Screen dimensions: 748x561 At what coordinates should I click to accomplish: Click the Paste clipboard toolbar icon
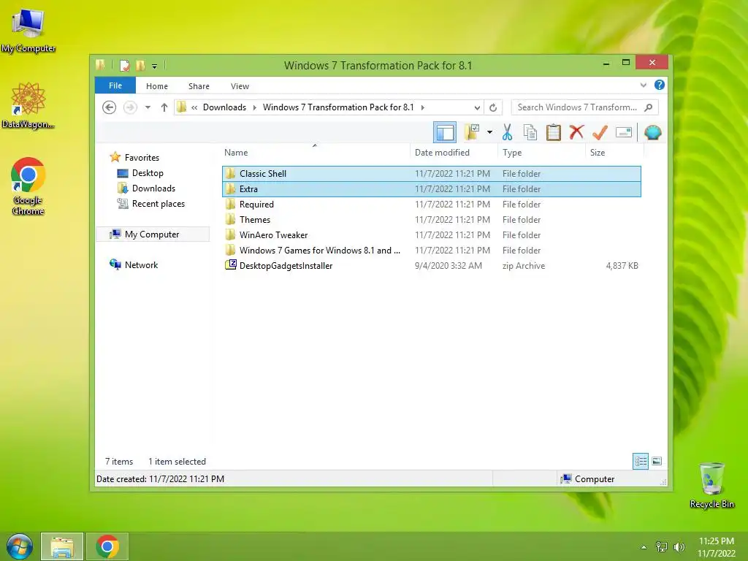(554, 132)
